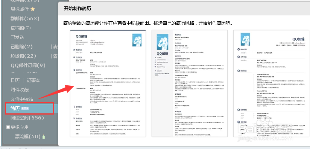The image size is (310, 149).
Task: Choose the first resume template with photo on right
Action: point(108,83)
